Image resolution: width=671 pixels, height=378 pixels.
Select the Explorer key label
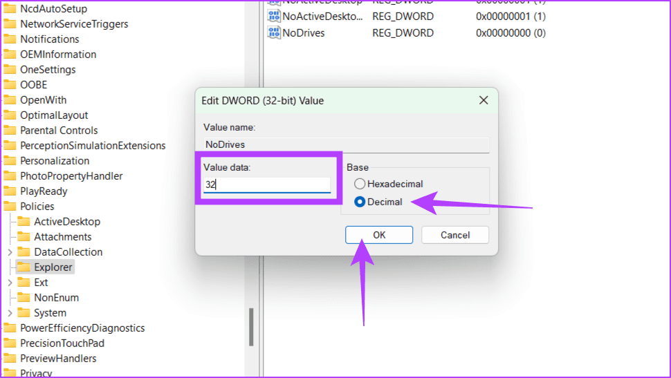coord(53,267)
